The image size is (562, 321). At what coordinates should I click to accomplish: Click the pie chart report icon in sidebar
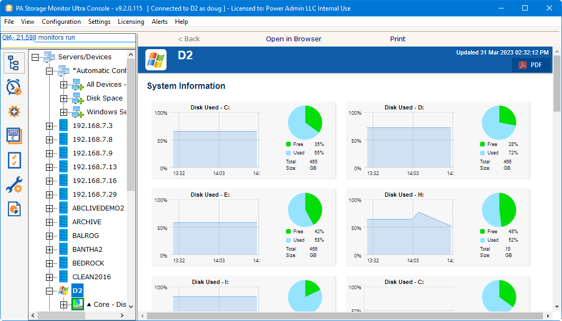click(x=14, y=209)
